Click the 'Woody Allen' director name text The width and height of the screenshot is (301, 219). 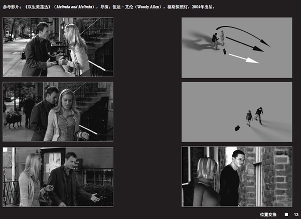click(x=148, y=7)
